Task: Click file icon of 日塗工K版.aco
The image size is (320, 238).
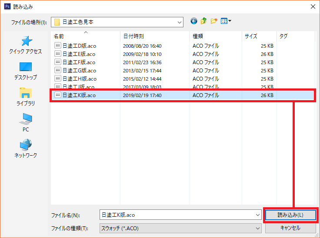Action: pyautogui.click(x=58, y=95)
